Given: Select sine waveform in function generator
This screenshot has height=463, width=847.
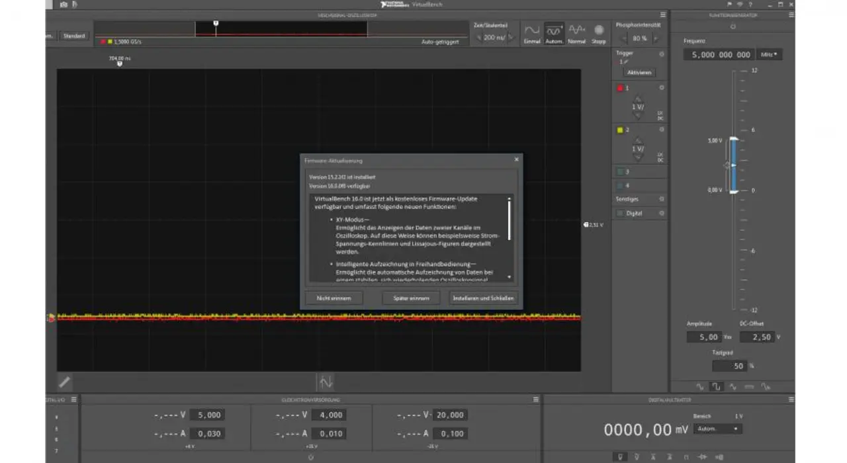Looking at the screenshot, I should 699,386.
